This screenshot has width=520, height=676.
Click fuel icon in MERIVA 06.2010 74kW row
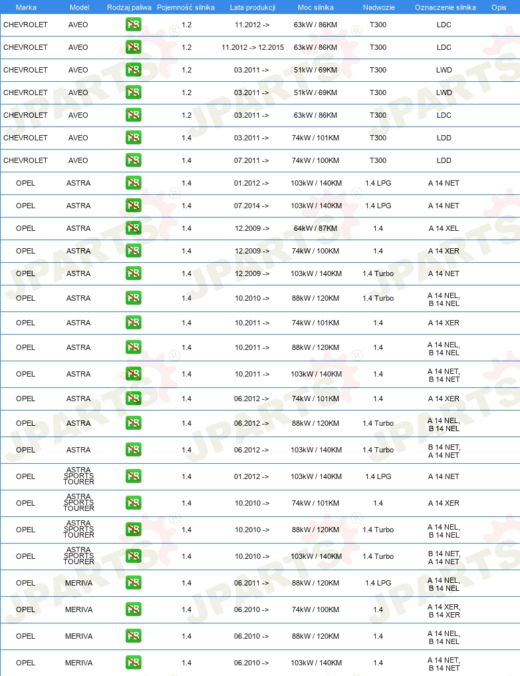(x=134, y=609)
